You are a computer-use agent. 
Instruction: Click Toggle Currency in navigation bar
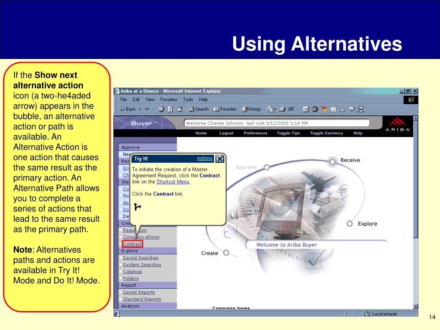pos(327,133)
